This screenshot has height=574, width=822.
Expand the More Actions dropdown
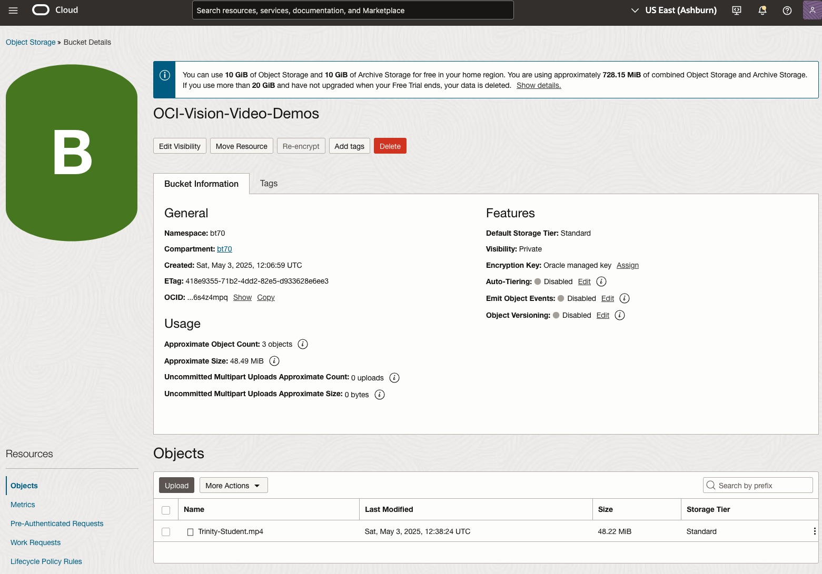click(x=233, y=486)
